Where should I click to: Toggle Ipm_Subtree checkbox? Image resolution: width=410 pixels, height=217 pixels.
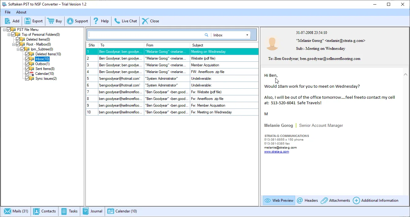22,49
